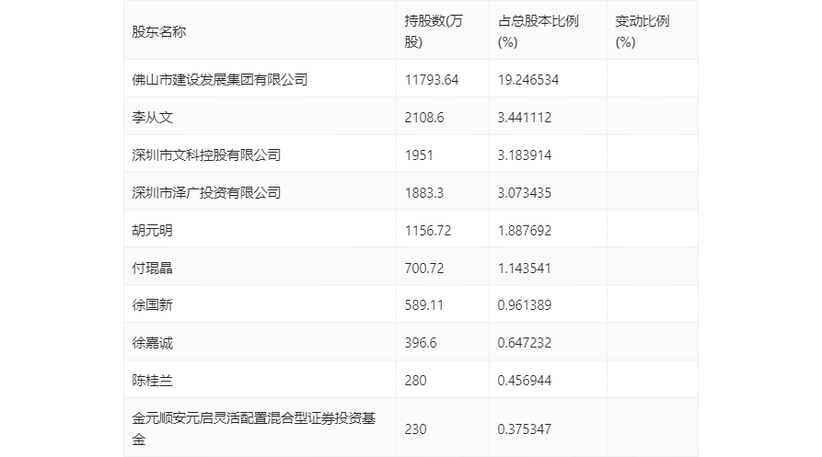822x457 pixels.
Task: Select 深圳市泽广投资有限公司 row name
Action: click(x=206, y=193)
